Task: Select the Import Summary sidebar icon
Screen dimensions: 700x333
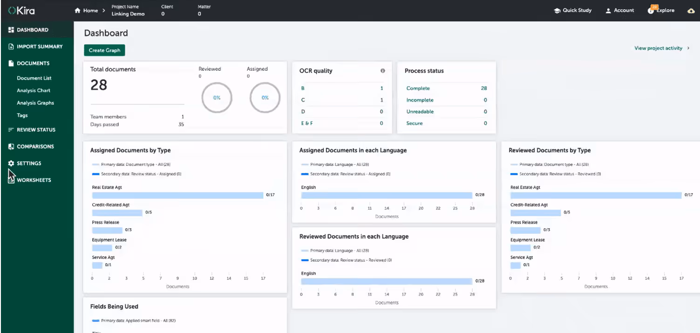Action: (x=10, y=46)
